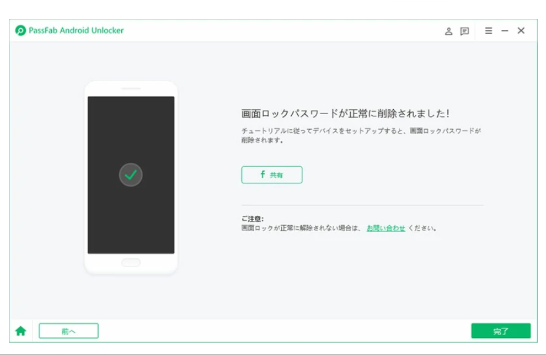This screenshot has width=546, height=355.
Task: Click the 共有 share button
Action: point(271,174)
